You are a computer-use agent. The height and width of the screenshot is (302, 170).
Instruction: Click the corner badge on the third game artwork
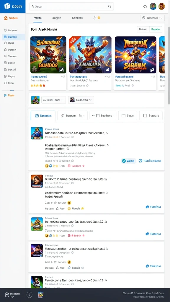click(x=152, y=70)
